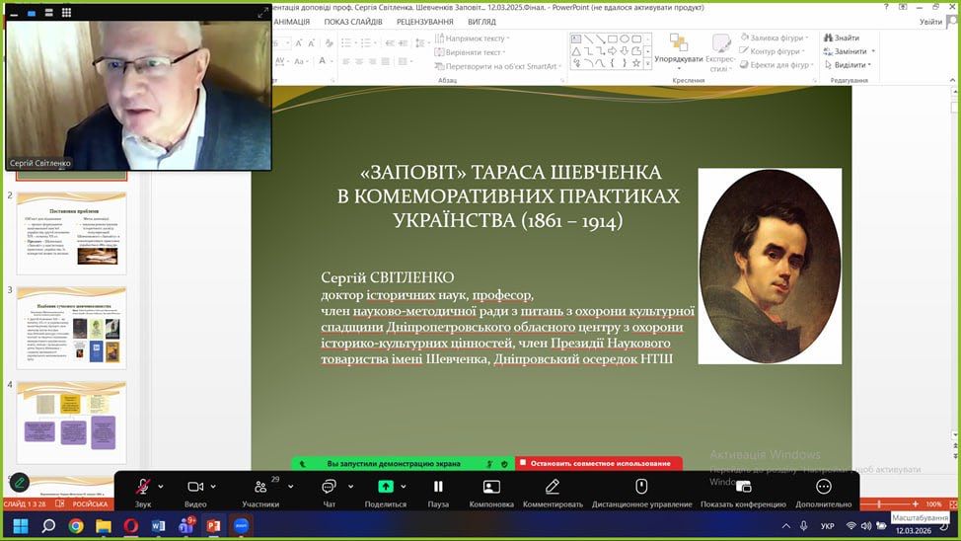This screenshot has height=541, width=961.
Task: Open the Zoom chat panel
Action: pyautogui.click(x=329, y=488)
